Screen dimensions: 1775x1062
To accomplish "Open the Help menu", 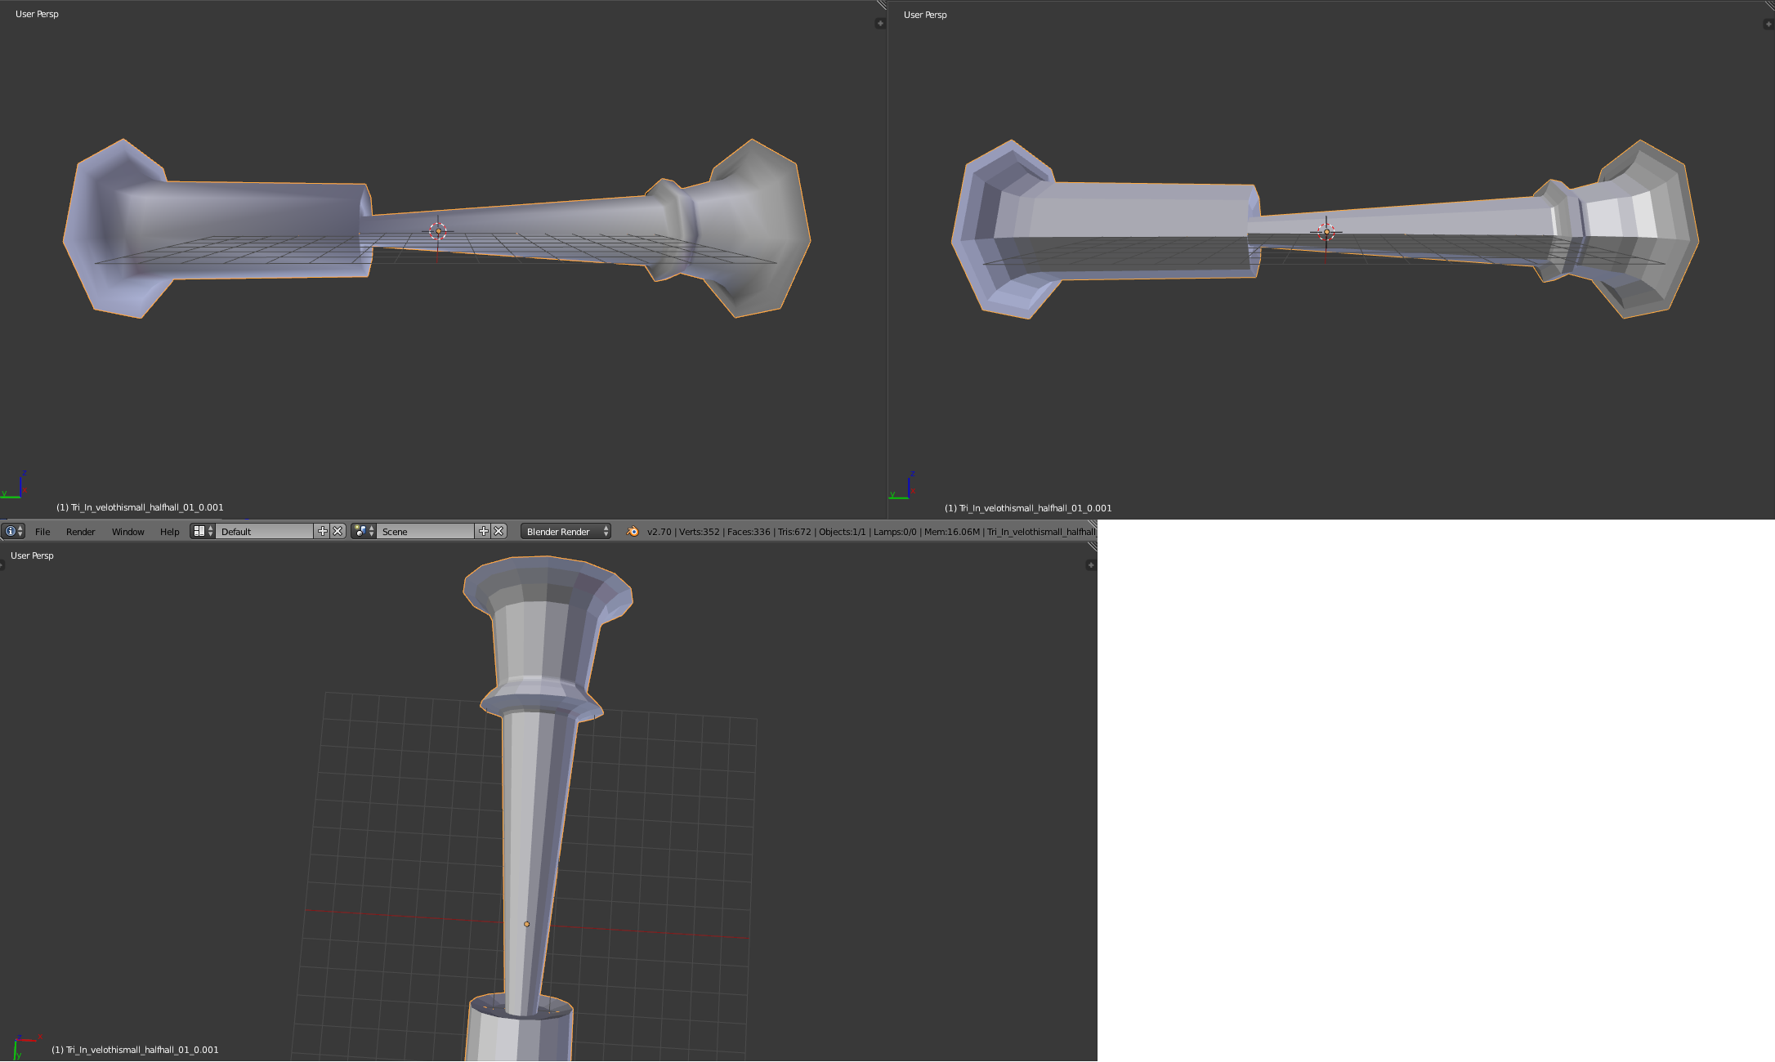I will (170, 532).
